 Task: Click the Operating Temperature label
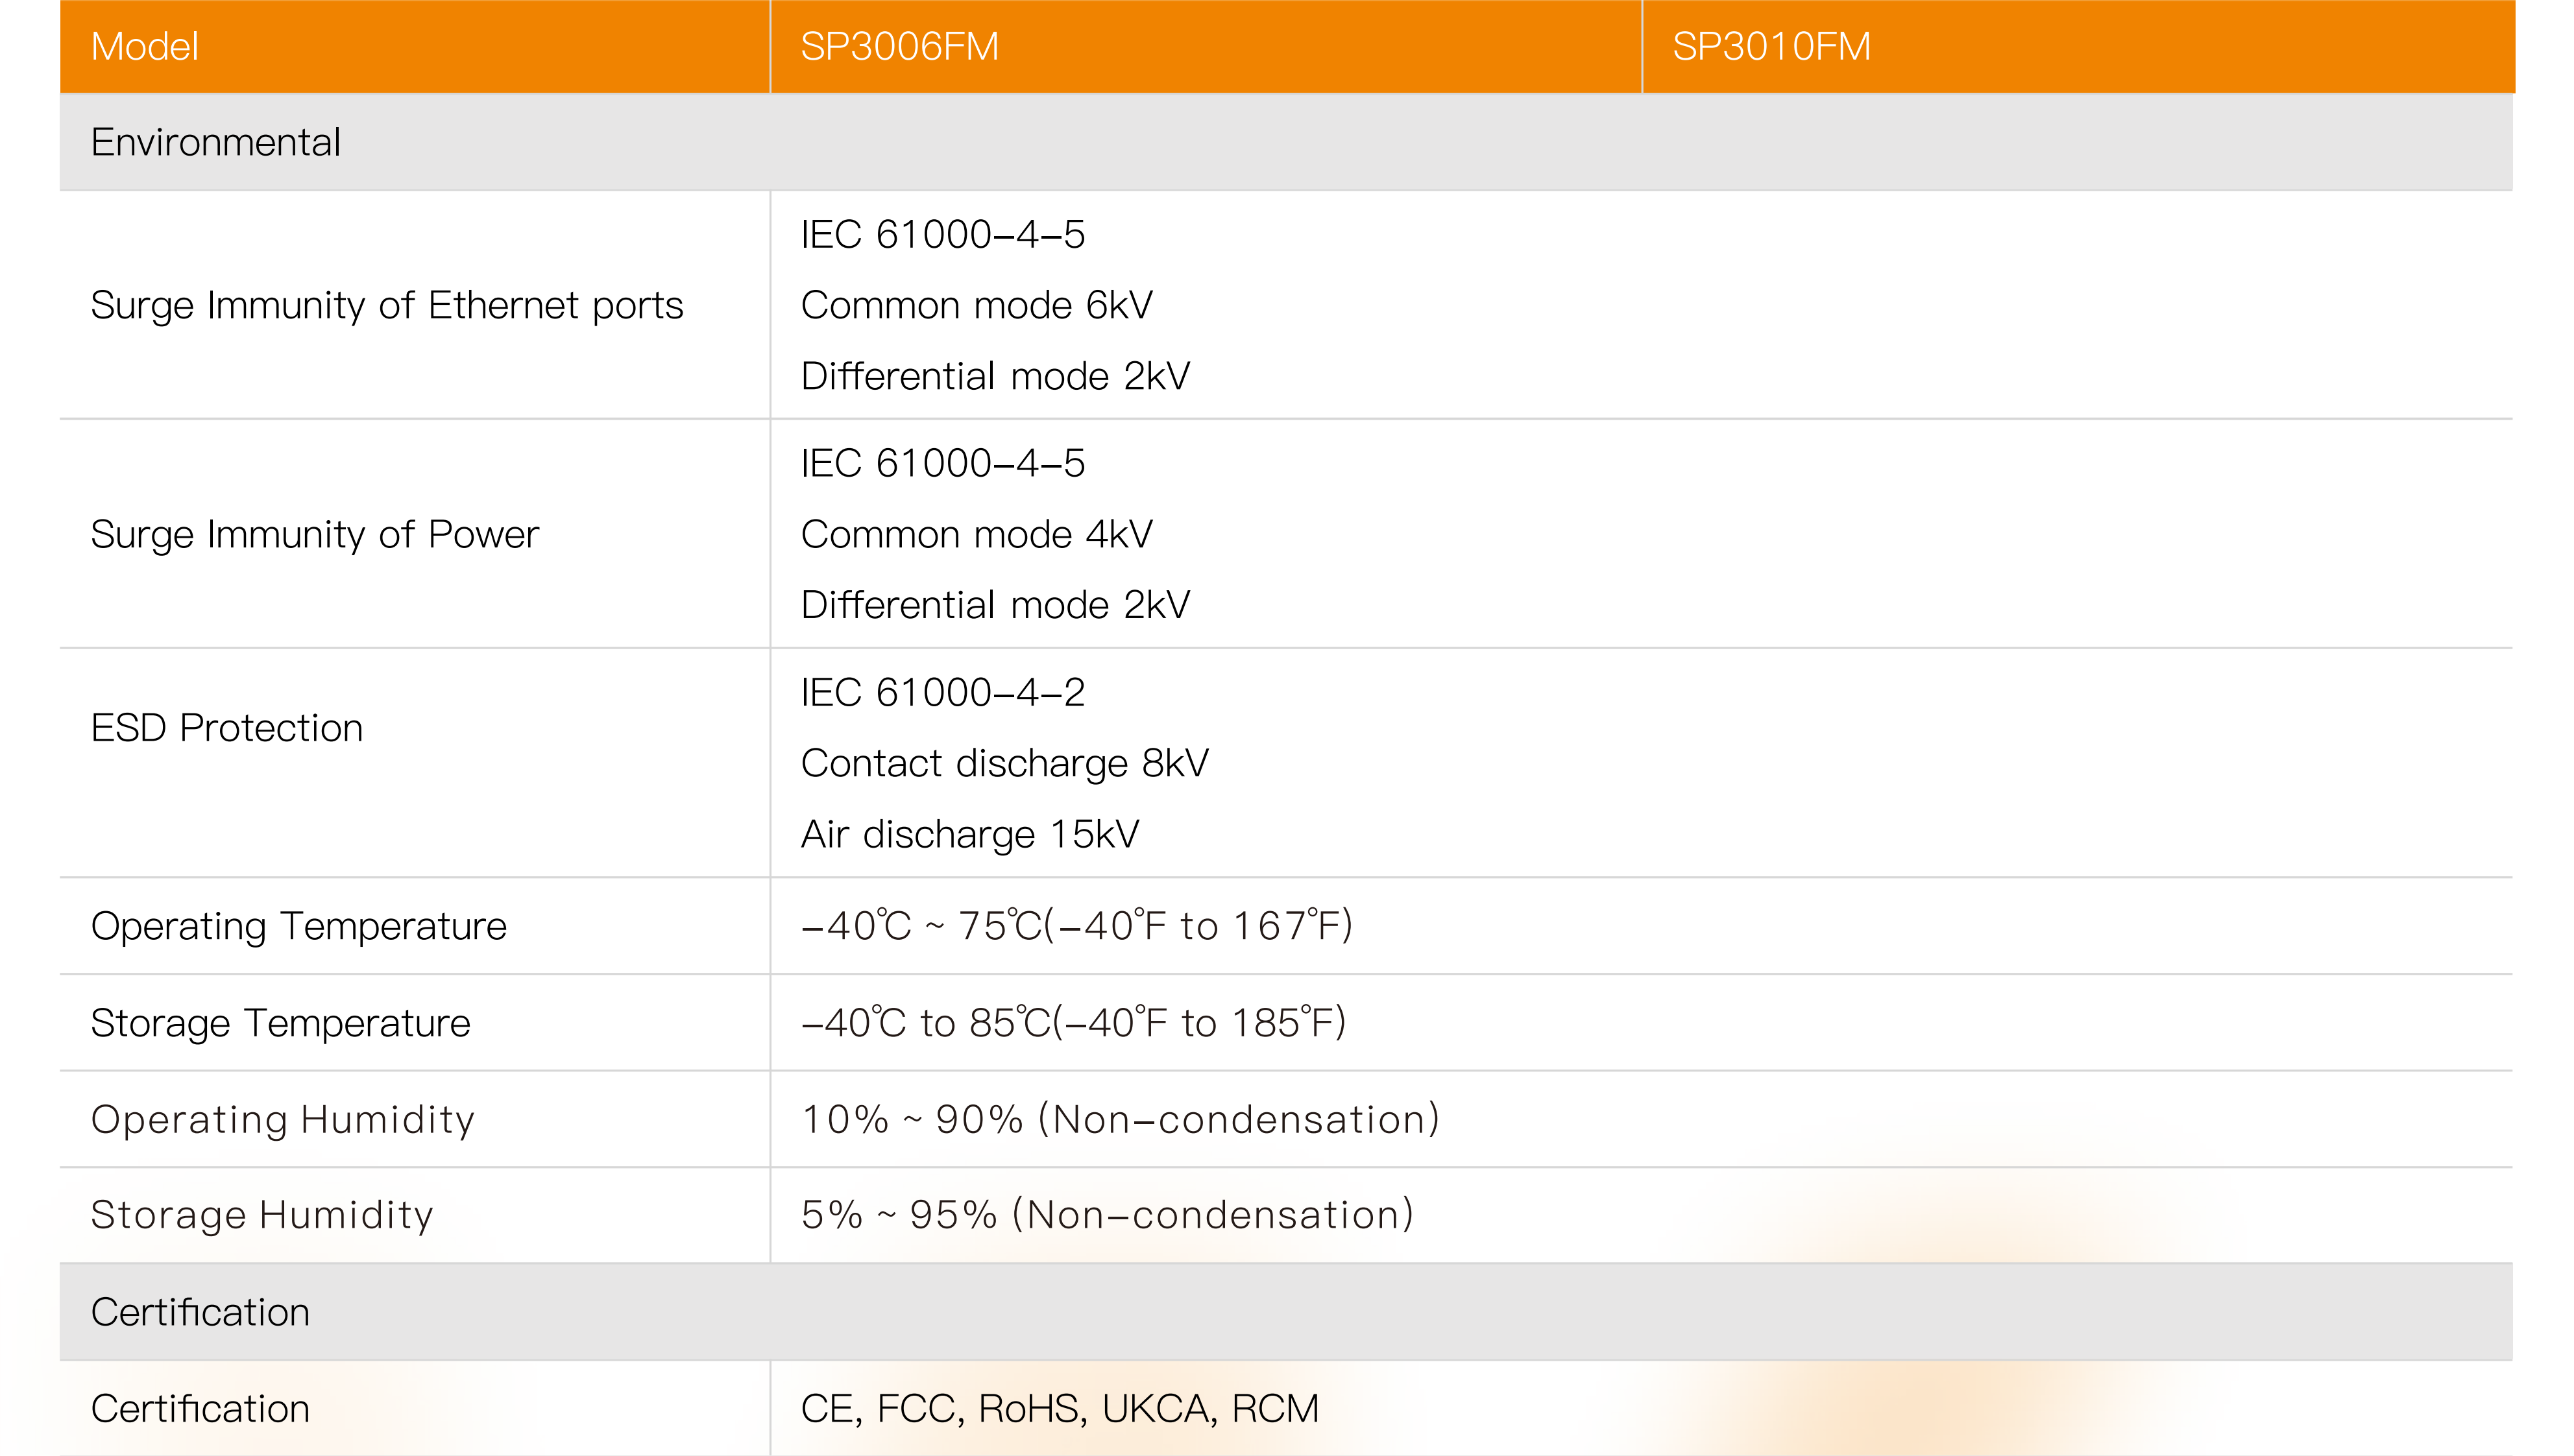298,926
